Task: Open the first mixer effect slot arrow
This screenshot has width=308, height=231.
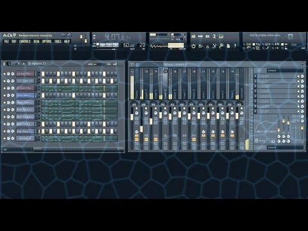Action: tap(255, 76)
